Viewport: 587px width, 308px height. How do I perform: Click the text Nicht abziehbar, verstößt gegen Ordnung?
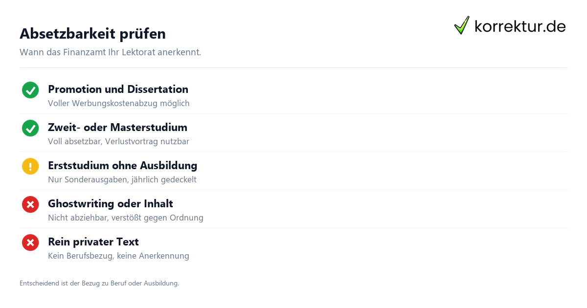126,218
